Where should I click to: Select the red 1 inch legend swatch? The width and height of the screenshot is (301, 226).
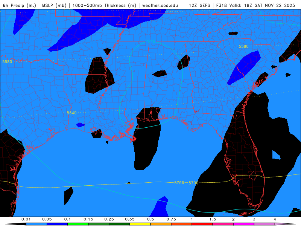(202, 224)
